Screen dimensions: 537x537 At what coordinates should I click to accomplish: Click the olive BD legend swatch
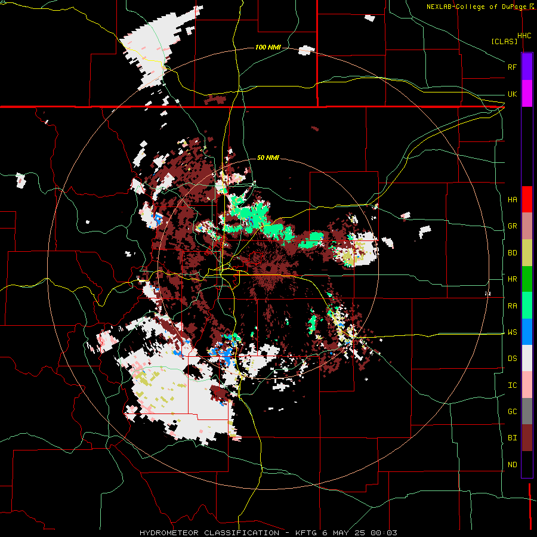pos(527,253)
